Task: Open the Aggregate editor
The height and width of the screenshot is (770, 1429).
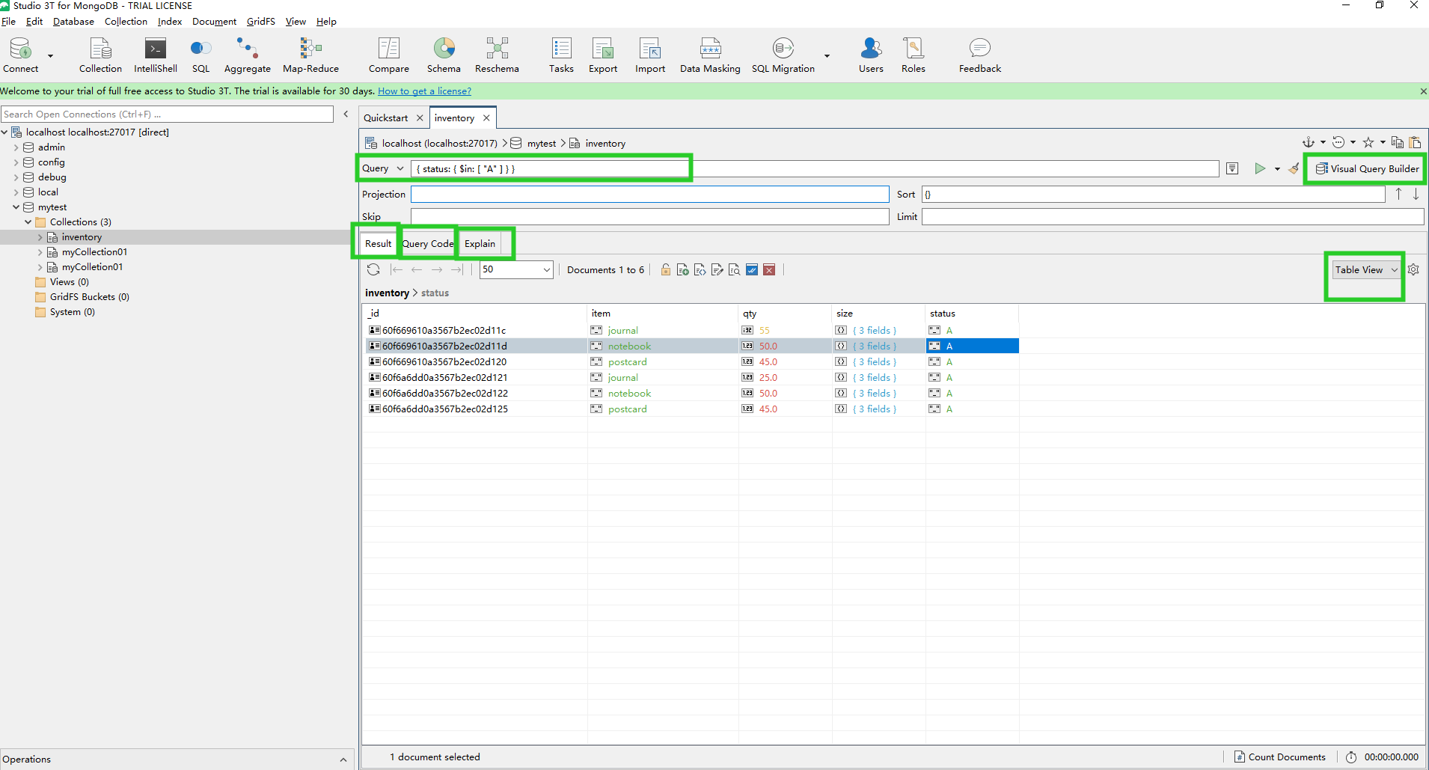Action: (x=248, y=55)
